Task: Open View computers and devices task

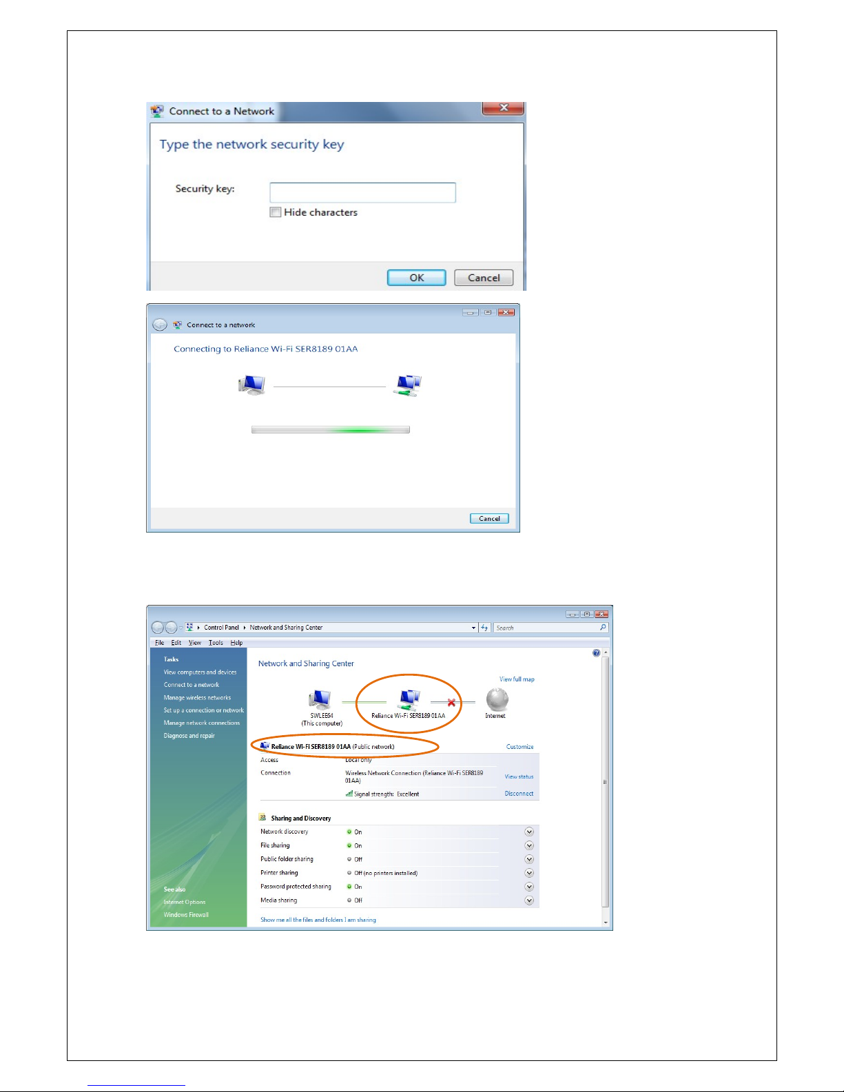Action: (200, 672)
